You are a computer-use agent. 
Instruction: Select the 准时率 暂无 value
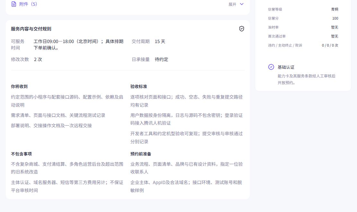pyautogui.click(x=335, y=27)
